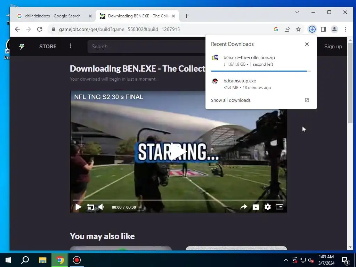The image size is (356, 267).
Task: Click the video progress bar
Action: [178, 200]
